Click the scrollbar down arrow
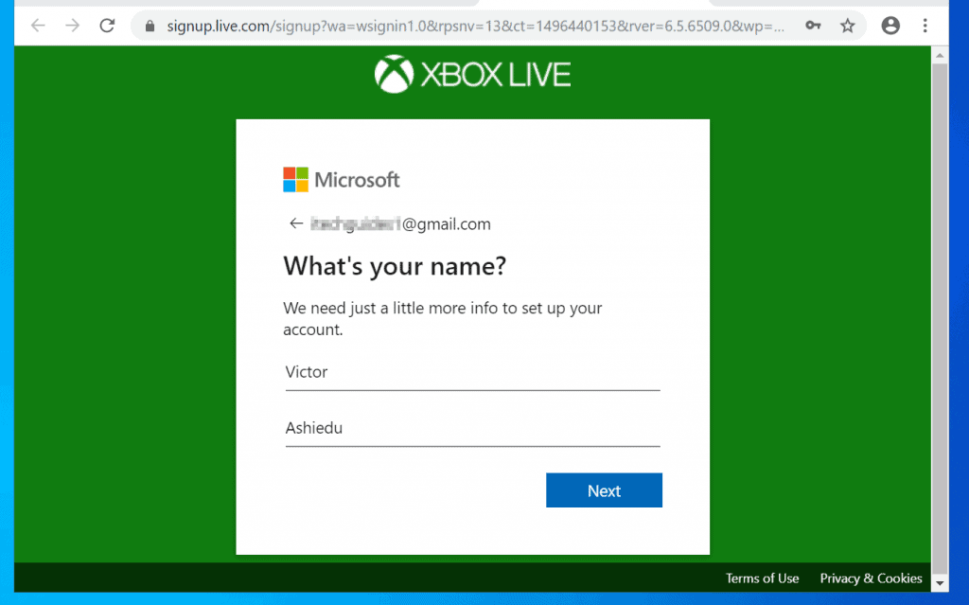This screenshot has height=605, width=969. click(x=940, y=582)
